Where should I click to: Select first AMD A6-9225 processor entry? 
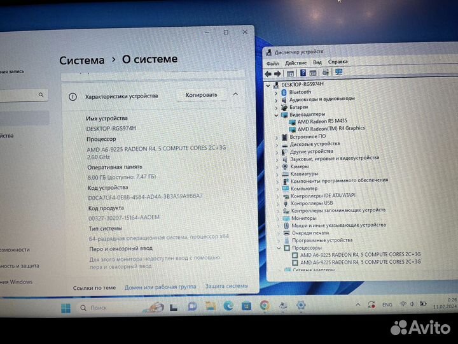tap(360, 254)
